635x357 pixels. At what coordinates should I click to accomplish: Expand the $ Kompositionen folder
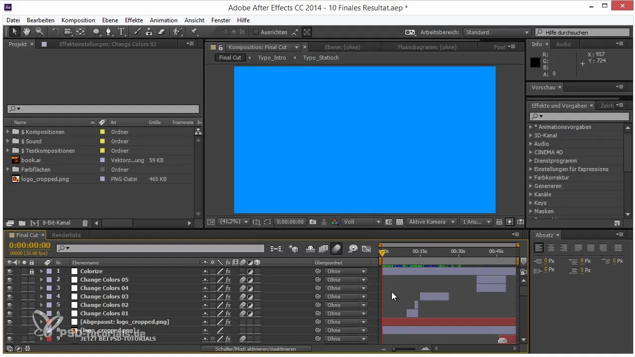click(8, 132)
